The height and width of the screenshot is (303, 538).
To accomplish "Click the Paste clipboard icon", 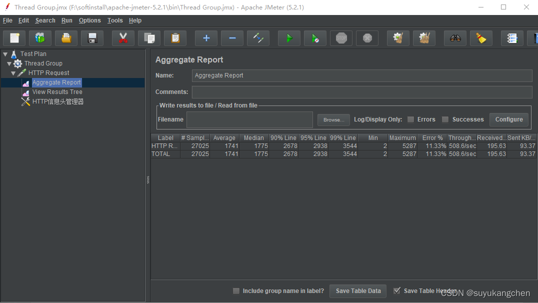I will point(175,38).
